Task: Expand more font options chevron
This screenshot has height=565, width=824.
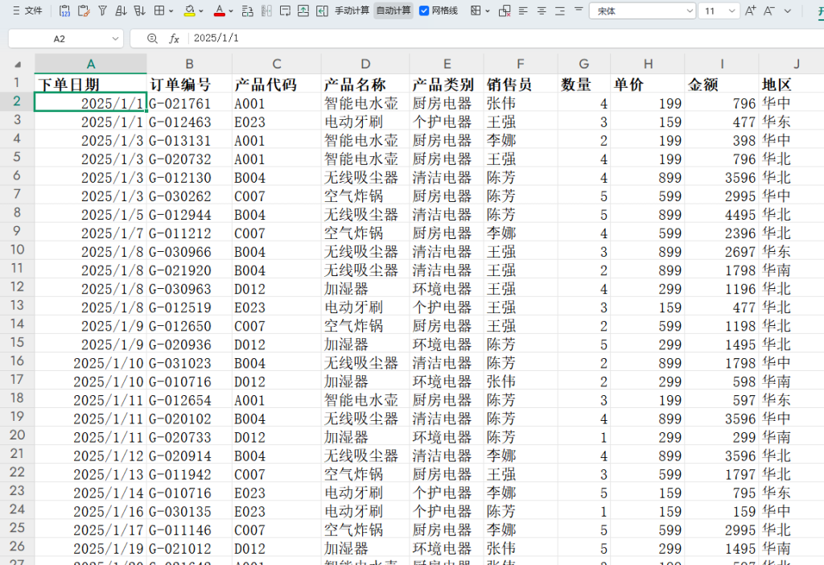Action: coord(787,11)
